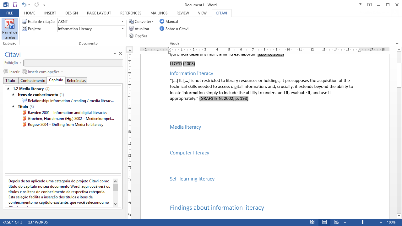Click the Save icon in quick access toolbar
Screen dimensions: 402x226
click(15, 5)
